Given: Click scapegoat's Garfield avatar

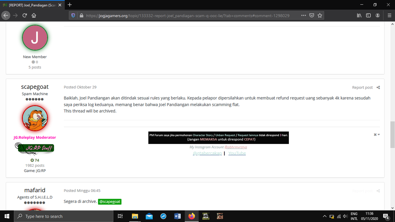Looking at the screenshot, I should coord(35,118).
